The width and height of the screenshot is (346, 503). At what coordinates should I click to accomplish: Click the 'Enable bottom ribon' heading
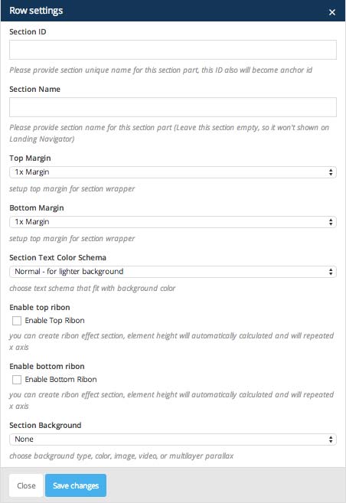(47, 367)
